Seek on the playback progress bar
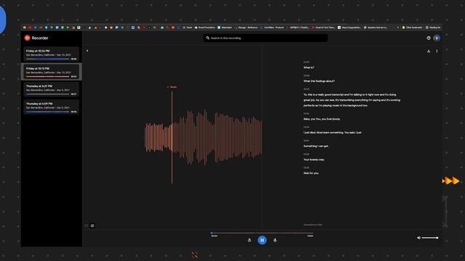This screenshot has height=261, width=465. click(262, 233)
